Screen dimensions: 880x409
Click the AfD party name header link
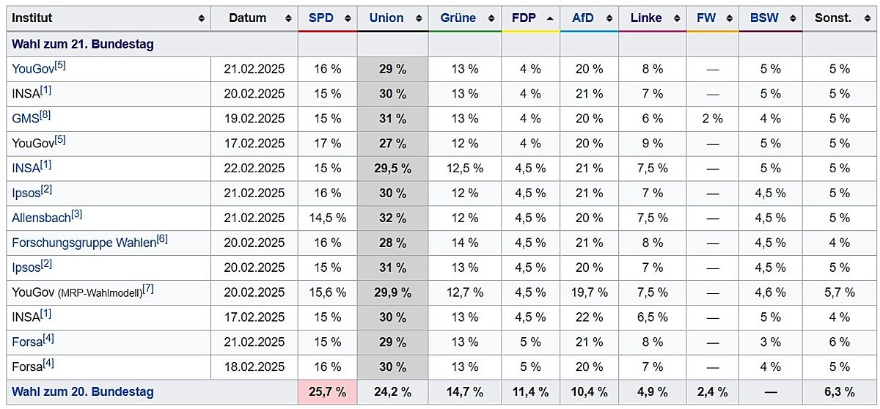point(582,18)
